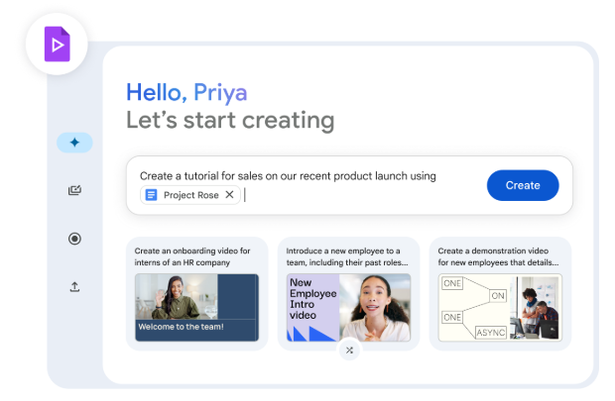Click the 'Hello, Priya' greeting heading

(186, 93)
